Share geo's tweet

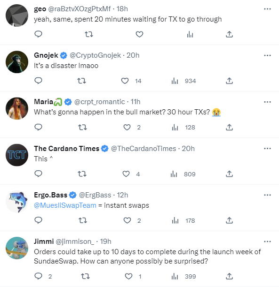(x=229, y=34)
